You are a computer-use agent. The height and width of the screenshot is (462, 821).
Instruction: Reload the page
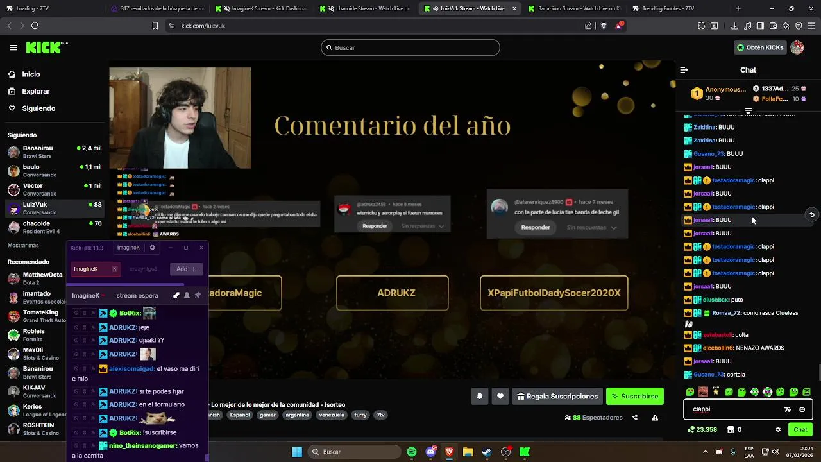(35, 26)
